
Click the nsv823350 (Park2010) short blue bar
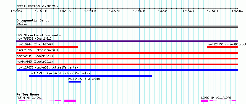point(75,82)
